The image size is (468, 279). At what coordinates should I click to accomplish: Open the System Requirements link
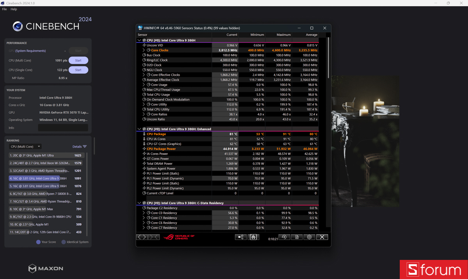[31, 51]
